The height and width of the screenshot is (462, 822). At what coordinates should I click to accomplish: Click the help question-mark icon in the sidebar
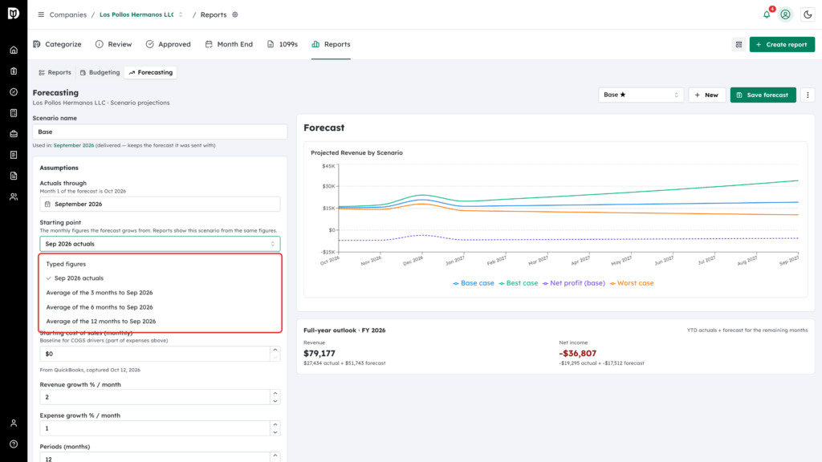tap(14, 444)
